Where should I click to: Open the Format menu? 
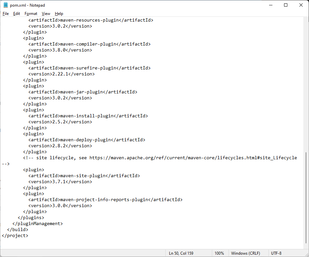tap(31, 14)
